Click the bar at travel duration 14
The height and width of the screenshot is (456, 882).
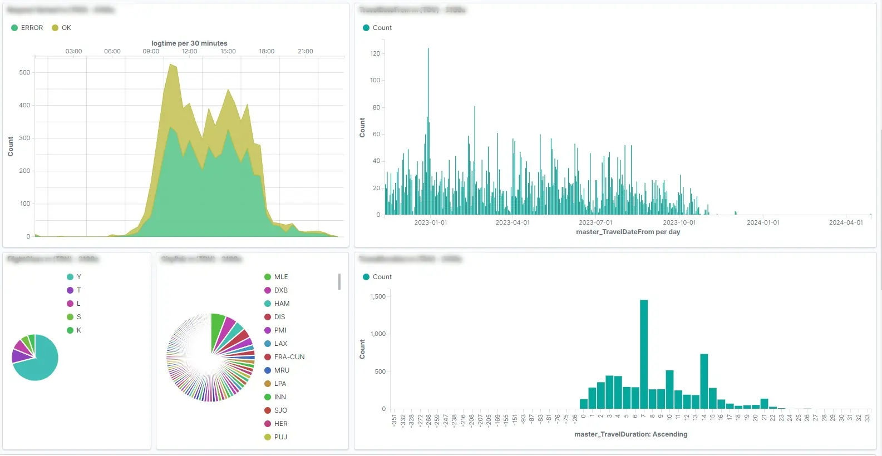point(704,381)
